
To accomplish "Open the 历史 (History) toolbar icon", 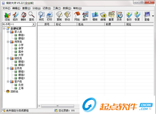I will pos(119,16).
